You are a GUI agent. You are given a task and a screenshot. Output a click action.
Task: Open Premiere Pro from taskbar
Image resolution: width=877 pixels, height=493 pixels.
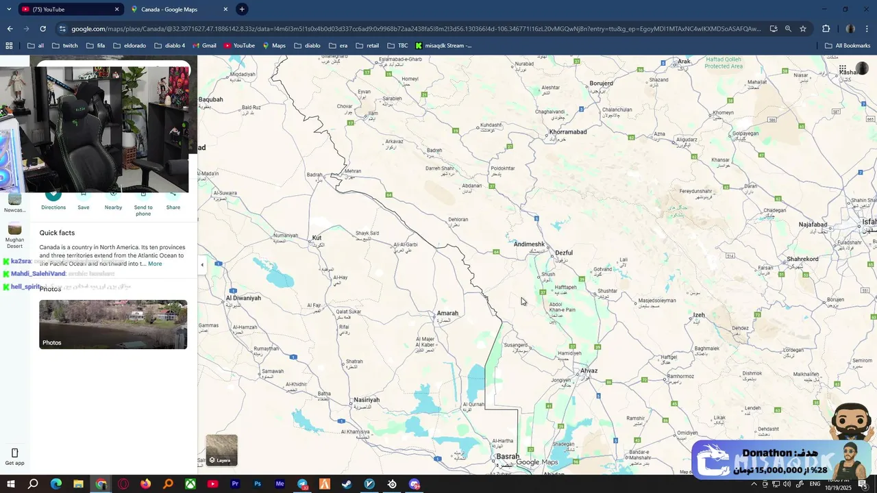[x=235, y=484]
